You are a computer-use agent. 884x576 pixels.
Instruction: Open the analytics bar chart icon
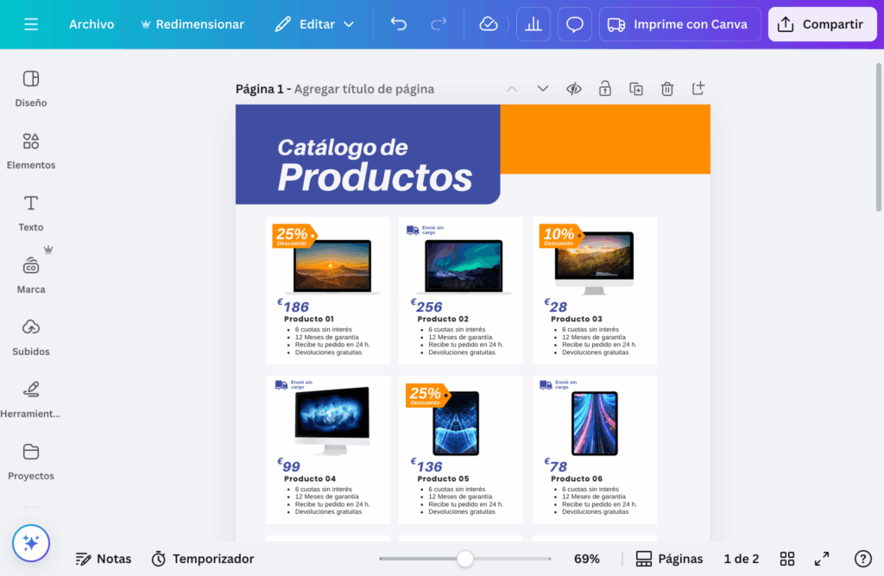pyautogui.click(x=534, y=24)
